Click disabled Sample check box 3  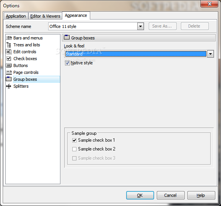(x=74, y=158)
